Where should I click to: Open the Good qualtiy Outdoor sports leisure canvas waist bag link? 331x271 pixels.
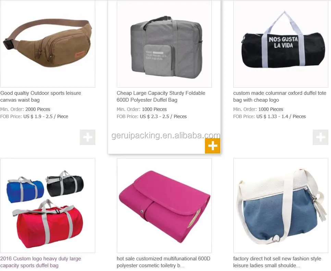41,97
